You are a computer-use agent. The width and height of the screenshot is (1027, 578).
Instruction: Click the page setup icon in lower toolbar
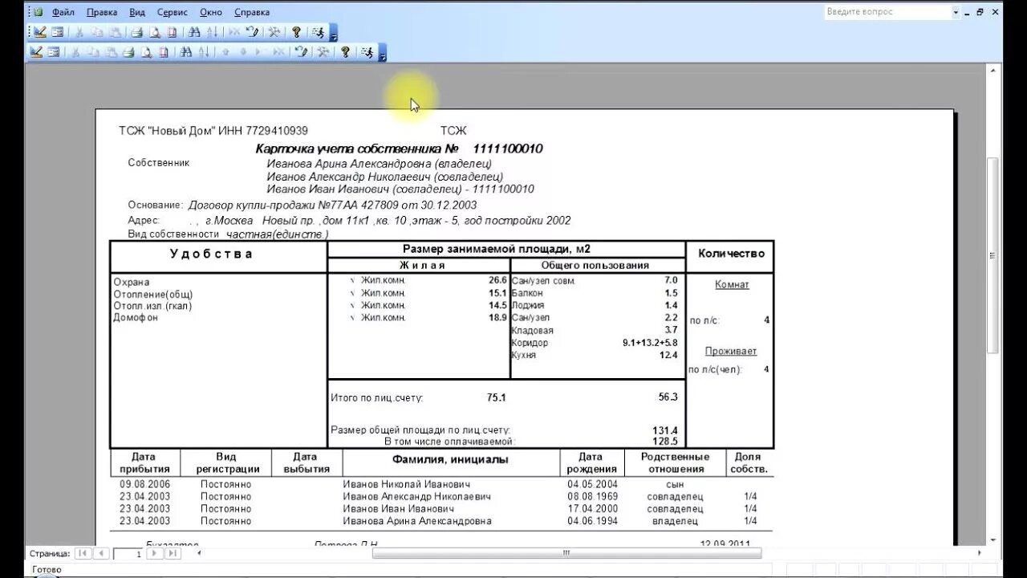(x=164, y=52)
